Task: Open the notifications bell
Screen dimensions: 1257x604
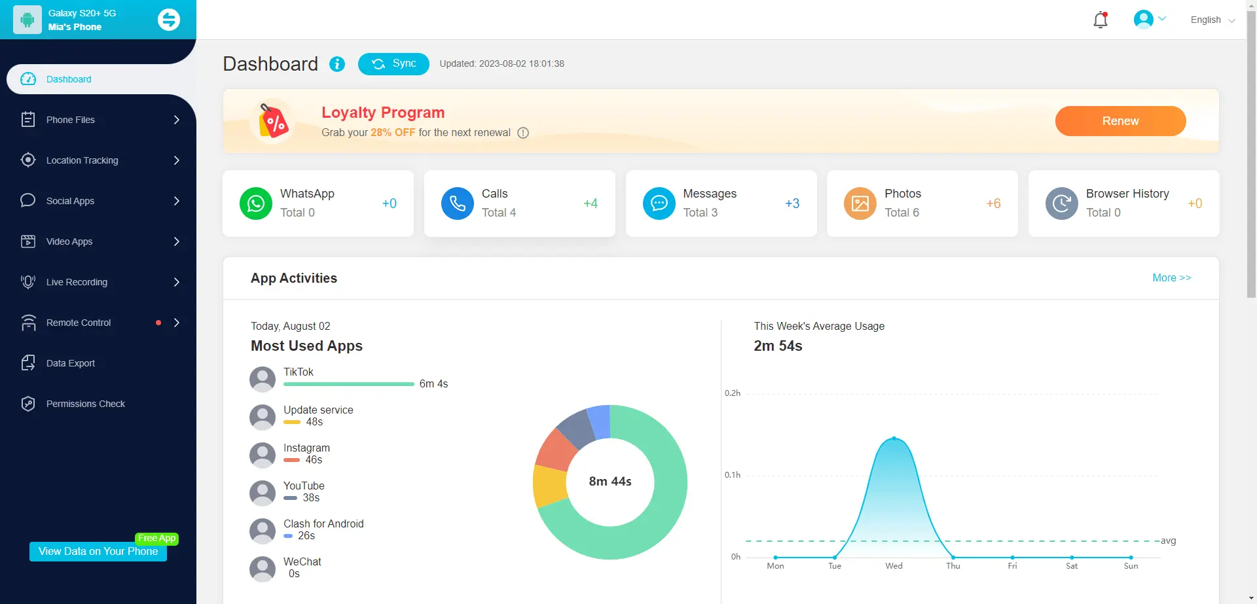Action: [1101, 20]
